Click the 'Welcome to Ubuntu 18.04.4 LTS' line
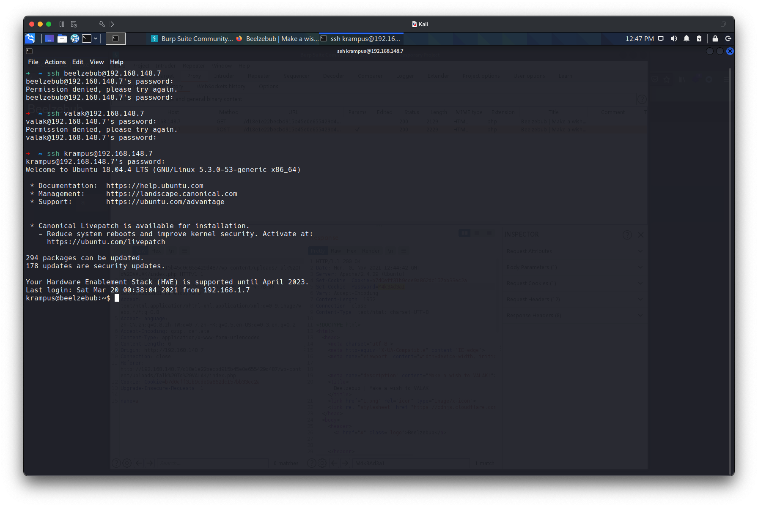This screenshot has width=758, height=507. [x=163, y=170]
